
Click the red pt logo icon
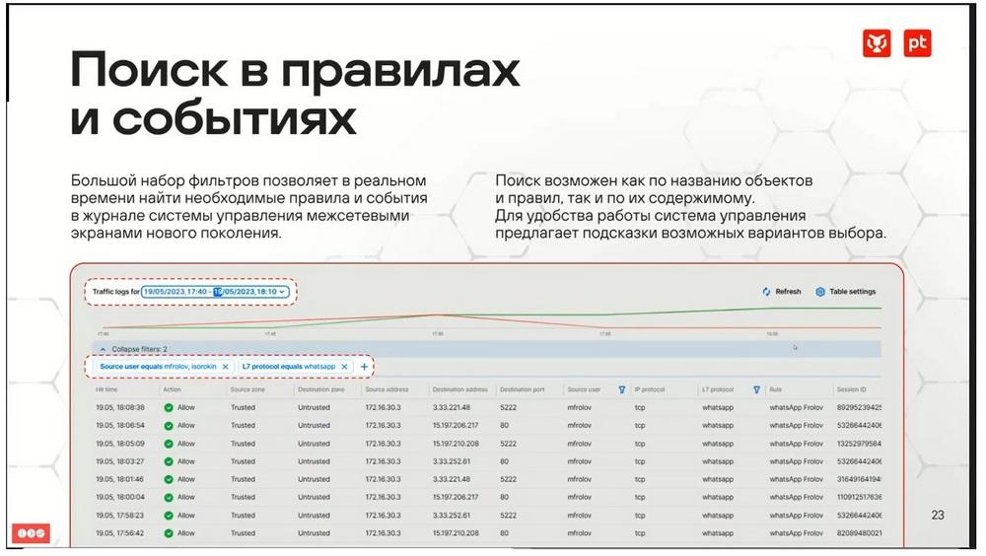tap(917, 43)
